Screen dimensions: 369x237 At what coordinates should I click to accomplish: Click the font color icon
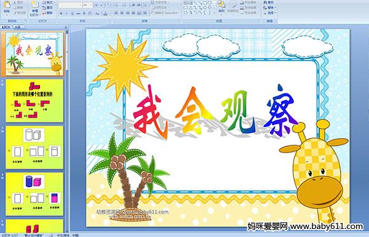tap(106, 14)
